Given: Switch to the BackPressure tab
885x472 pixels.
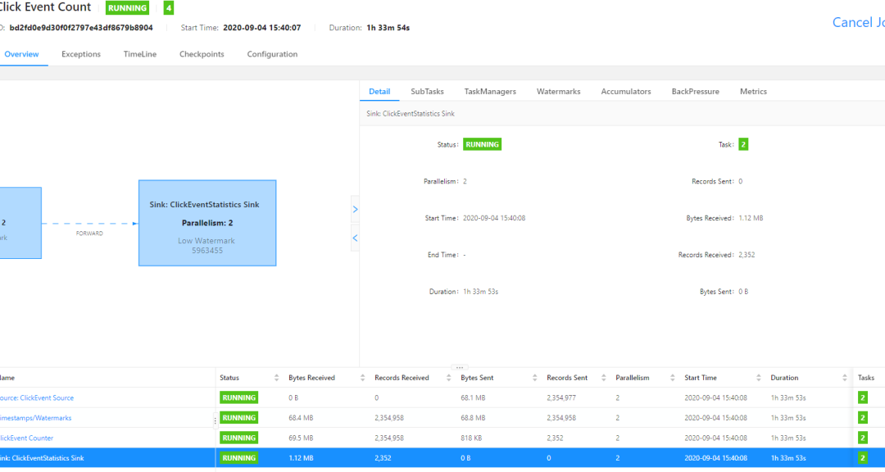Looking at the screenshot, I should pyautogui.click(x=695, y=92).
